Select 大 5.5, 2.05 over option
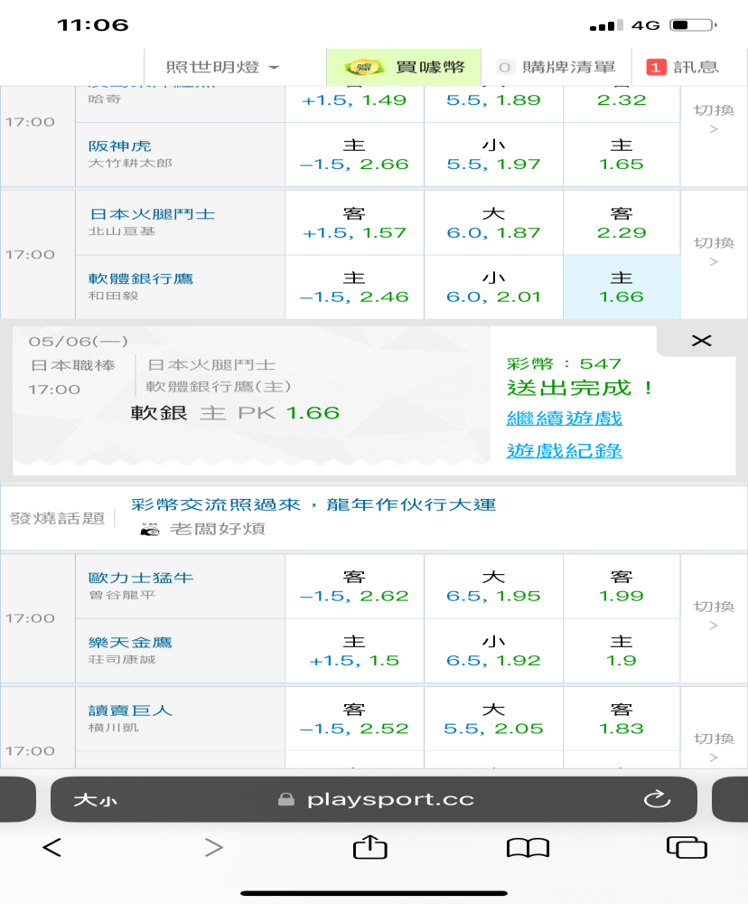748x904 pixels. [x=494, y=720]
